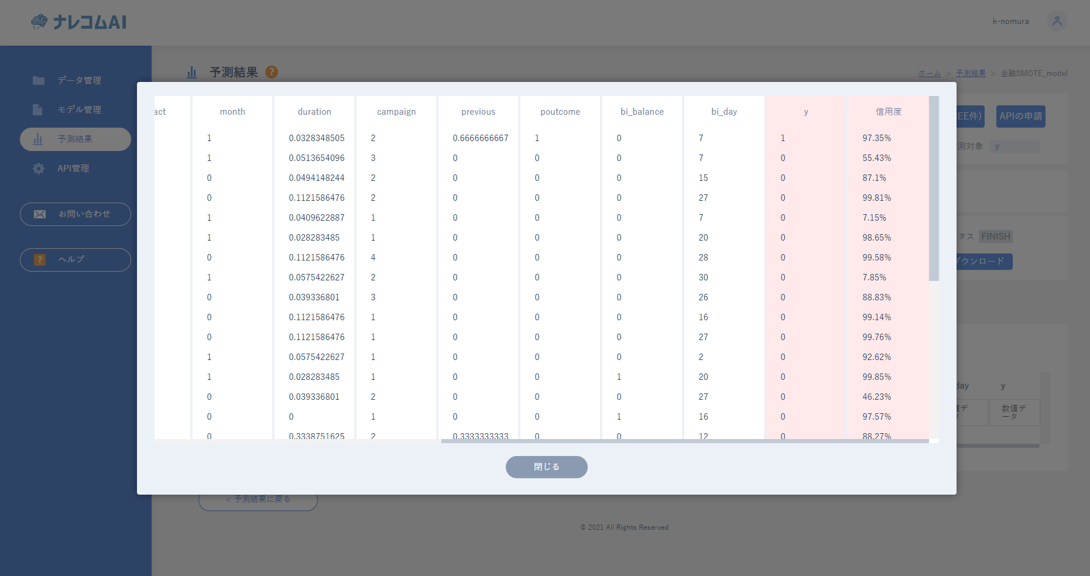Click the 金融SMOTE_model breadcrumb text

click(1034, 73)
